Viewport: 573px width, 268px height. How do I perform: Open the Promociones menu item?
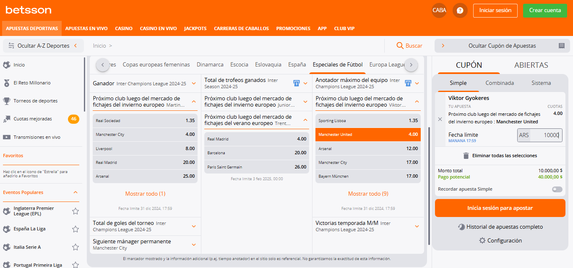click(293, 28)
